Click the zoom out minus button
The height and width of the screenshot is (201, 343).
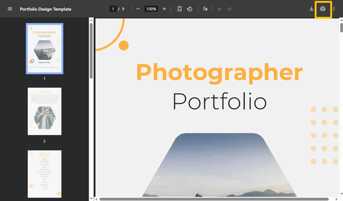[x=138, y=9]
